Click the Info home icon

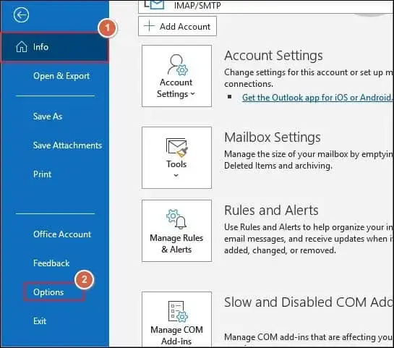point(22,47)
